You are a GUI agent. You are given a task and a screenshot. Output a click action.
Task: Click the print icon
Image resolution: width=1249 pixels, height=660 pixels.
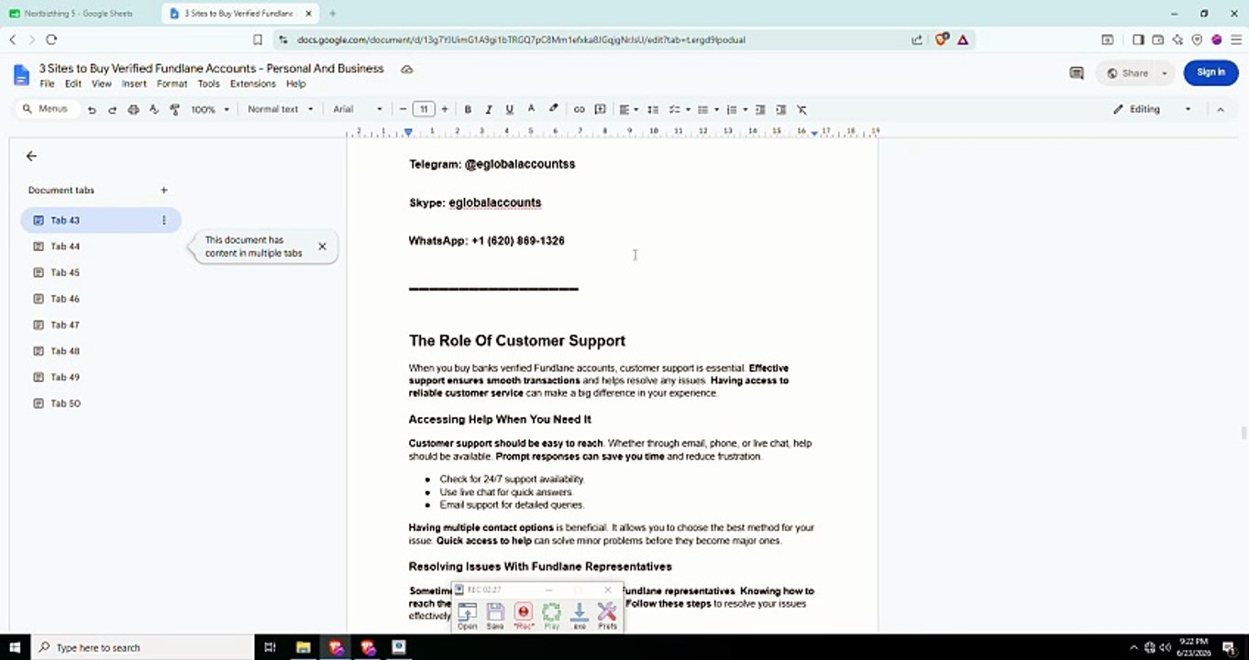pos(133,109)
